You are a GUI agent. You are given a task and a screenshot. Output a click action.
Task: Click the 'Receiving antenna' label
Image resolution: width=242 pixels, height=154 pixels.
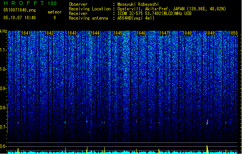click(x=88, y=18)
